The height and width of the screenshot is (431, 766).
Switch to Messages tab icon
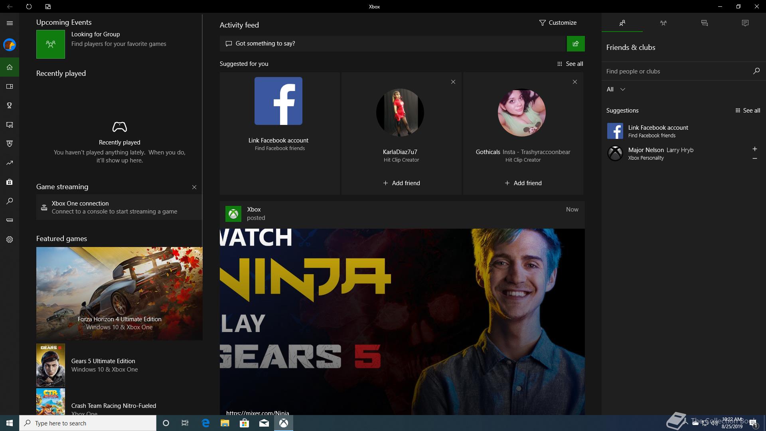(x=704, y=23)
